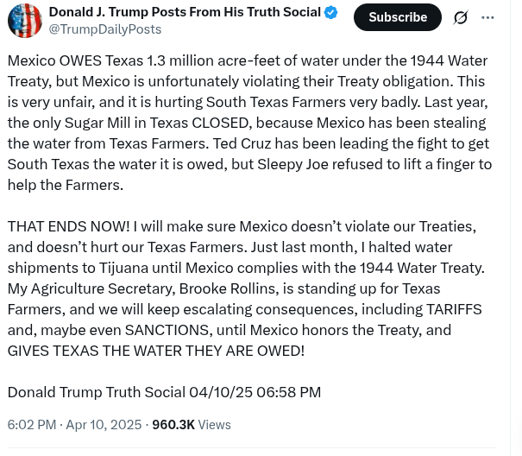The width and height of the screenshot is (522, 456).
Task: Open the three-dot More options menu
Action: pyautogui.click(x=488, y=17)
